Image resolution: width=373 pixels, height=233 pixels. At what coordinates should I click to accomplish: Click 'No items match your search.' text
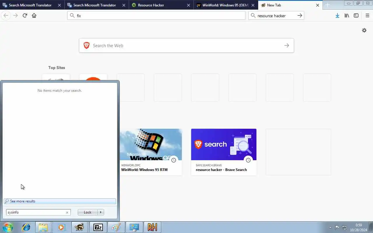[x=60, y=91]
